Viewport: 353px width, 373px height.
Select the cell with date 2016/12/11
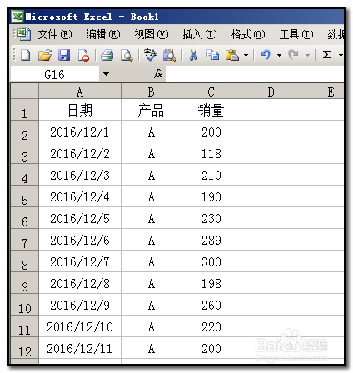(80, 348)
